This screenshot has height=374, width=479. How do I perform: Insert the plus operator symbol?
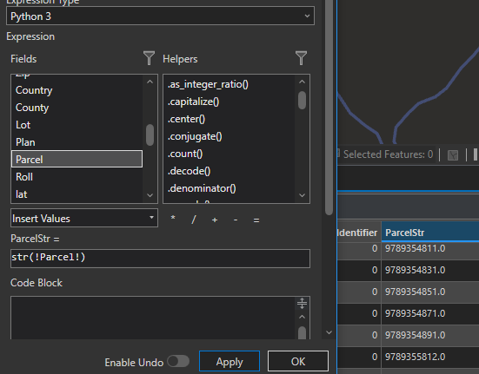pos(215,220)
